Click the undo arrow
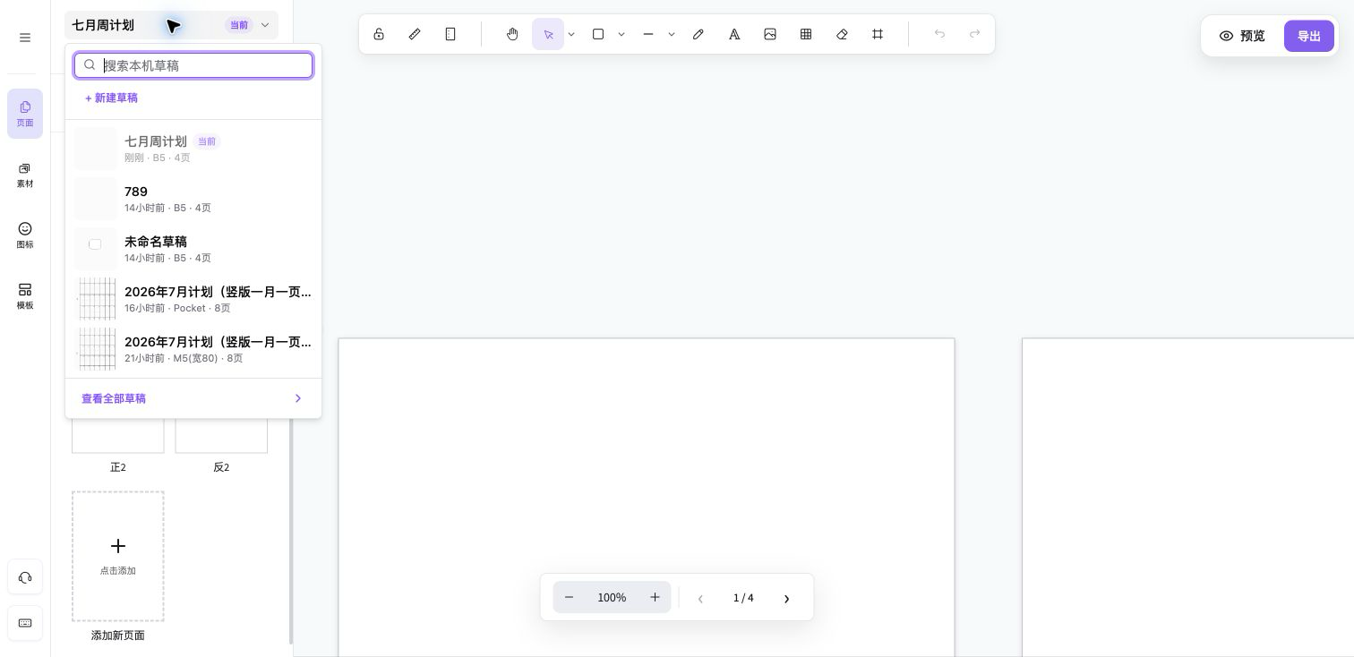This screenshot has width=1354, height=657. pyautogui.click(x=939, y=34)
